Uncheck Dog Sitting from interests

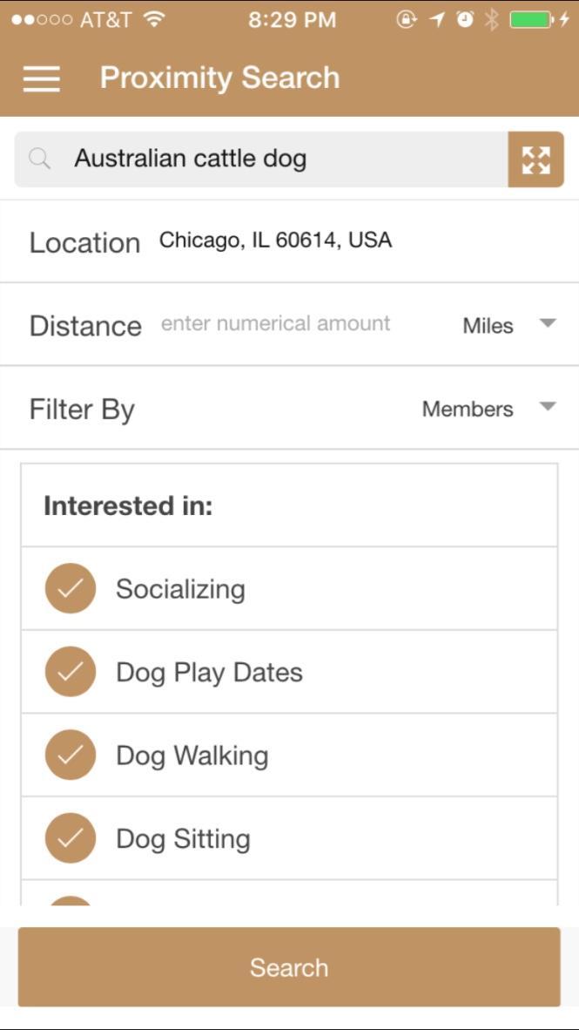pyautogui.click(x=70, y=838)
